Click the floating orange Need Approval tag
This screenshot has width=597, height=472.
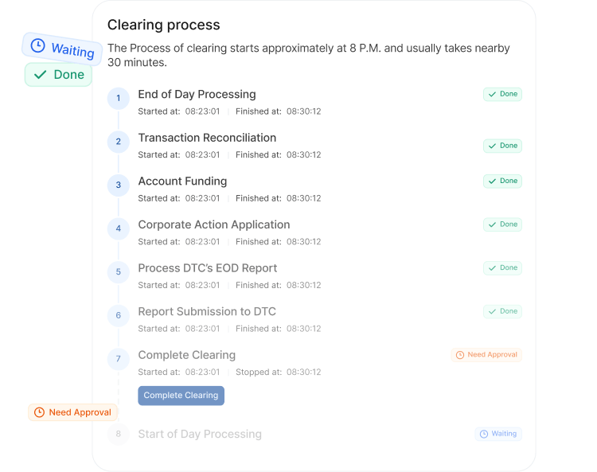[72, 412]
